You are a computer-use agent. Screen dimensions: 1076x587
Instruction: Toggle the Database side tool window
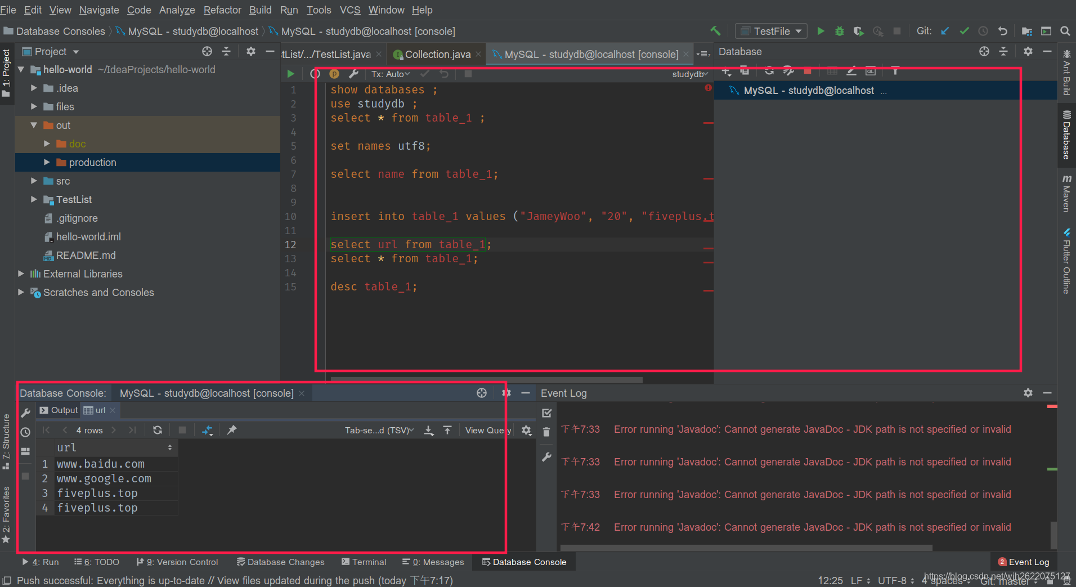point(1066,135)
